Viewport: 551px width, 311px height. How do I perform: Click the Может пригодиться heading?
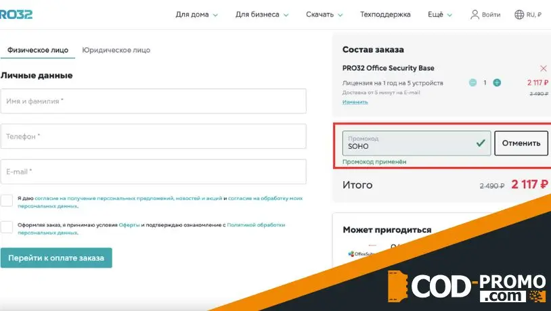(387, 230)
